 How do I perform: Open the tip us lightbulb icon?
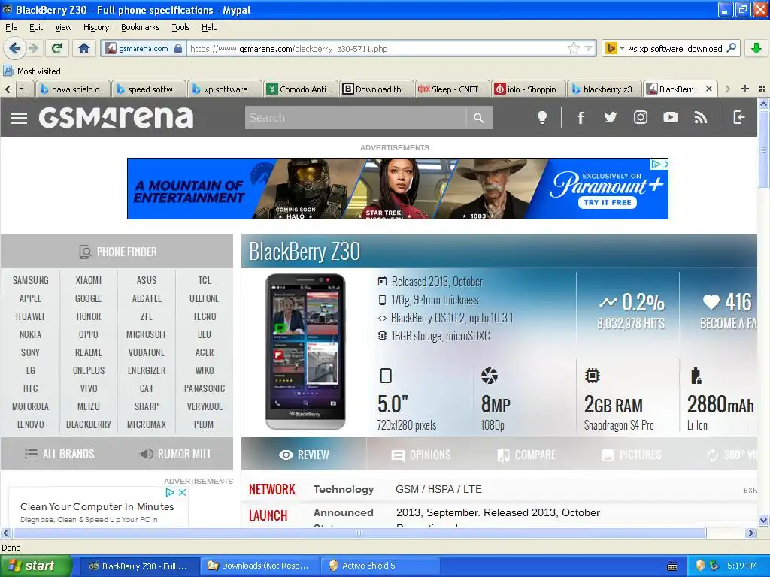point(541,117)
